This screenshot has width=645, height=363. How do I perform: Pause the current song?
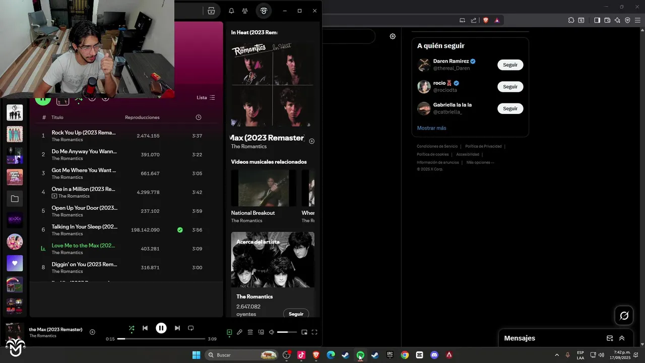click(161, 328)
